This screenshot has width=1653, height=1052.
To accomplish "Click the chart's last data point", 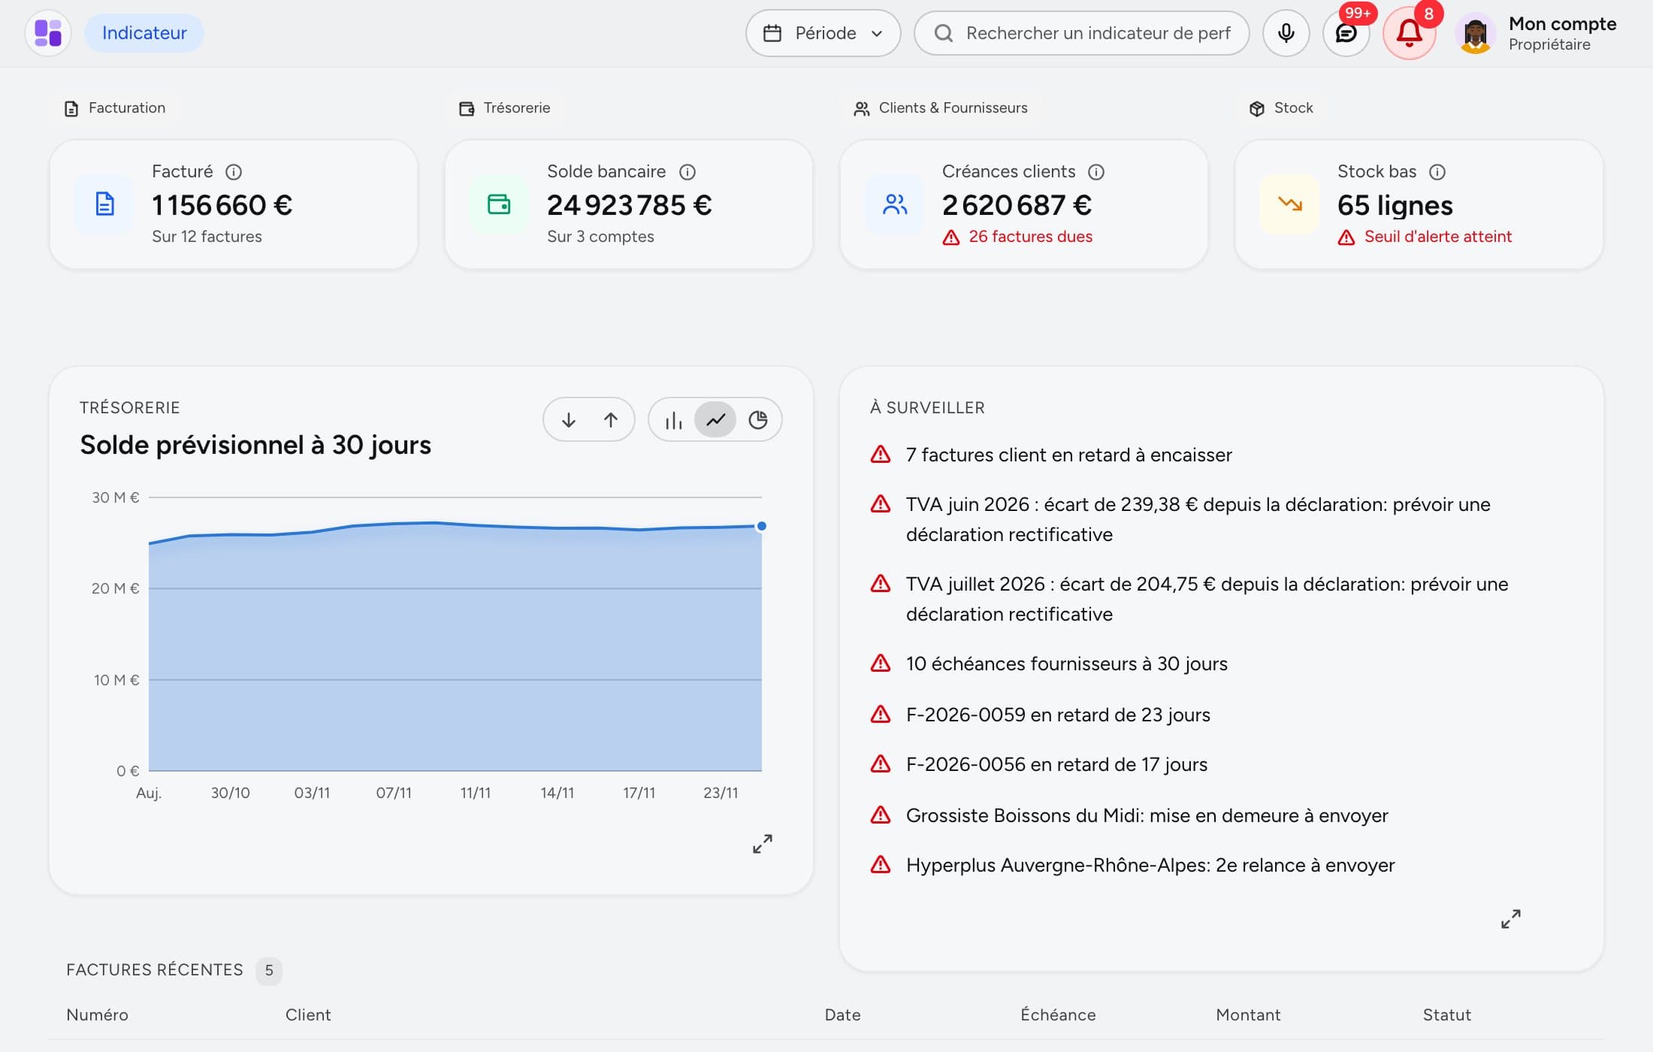I will [x=761, y=526].
